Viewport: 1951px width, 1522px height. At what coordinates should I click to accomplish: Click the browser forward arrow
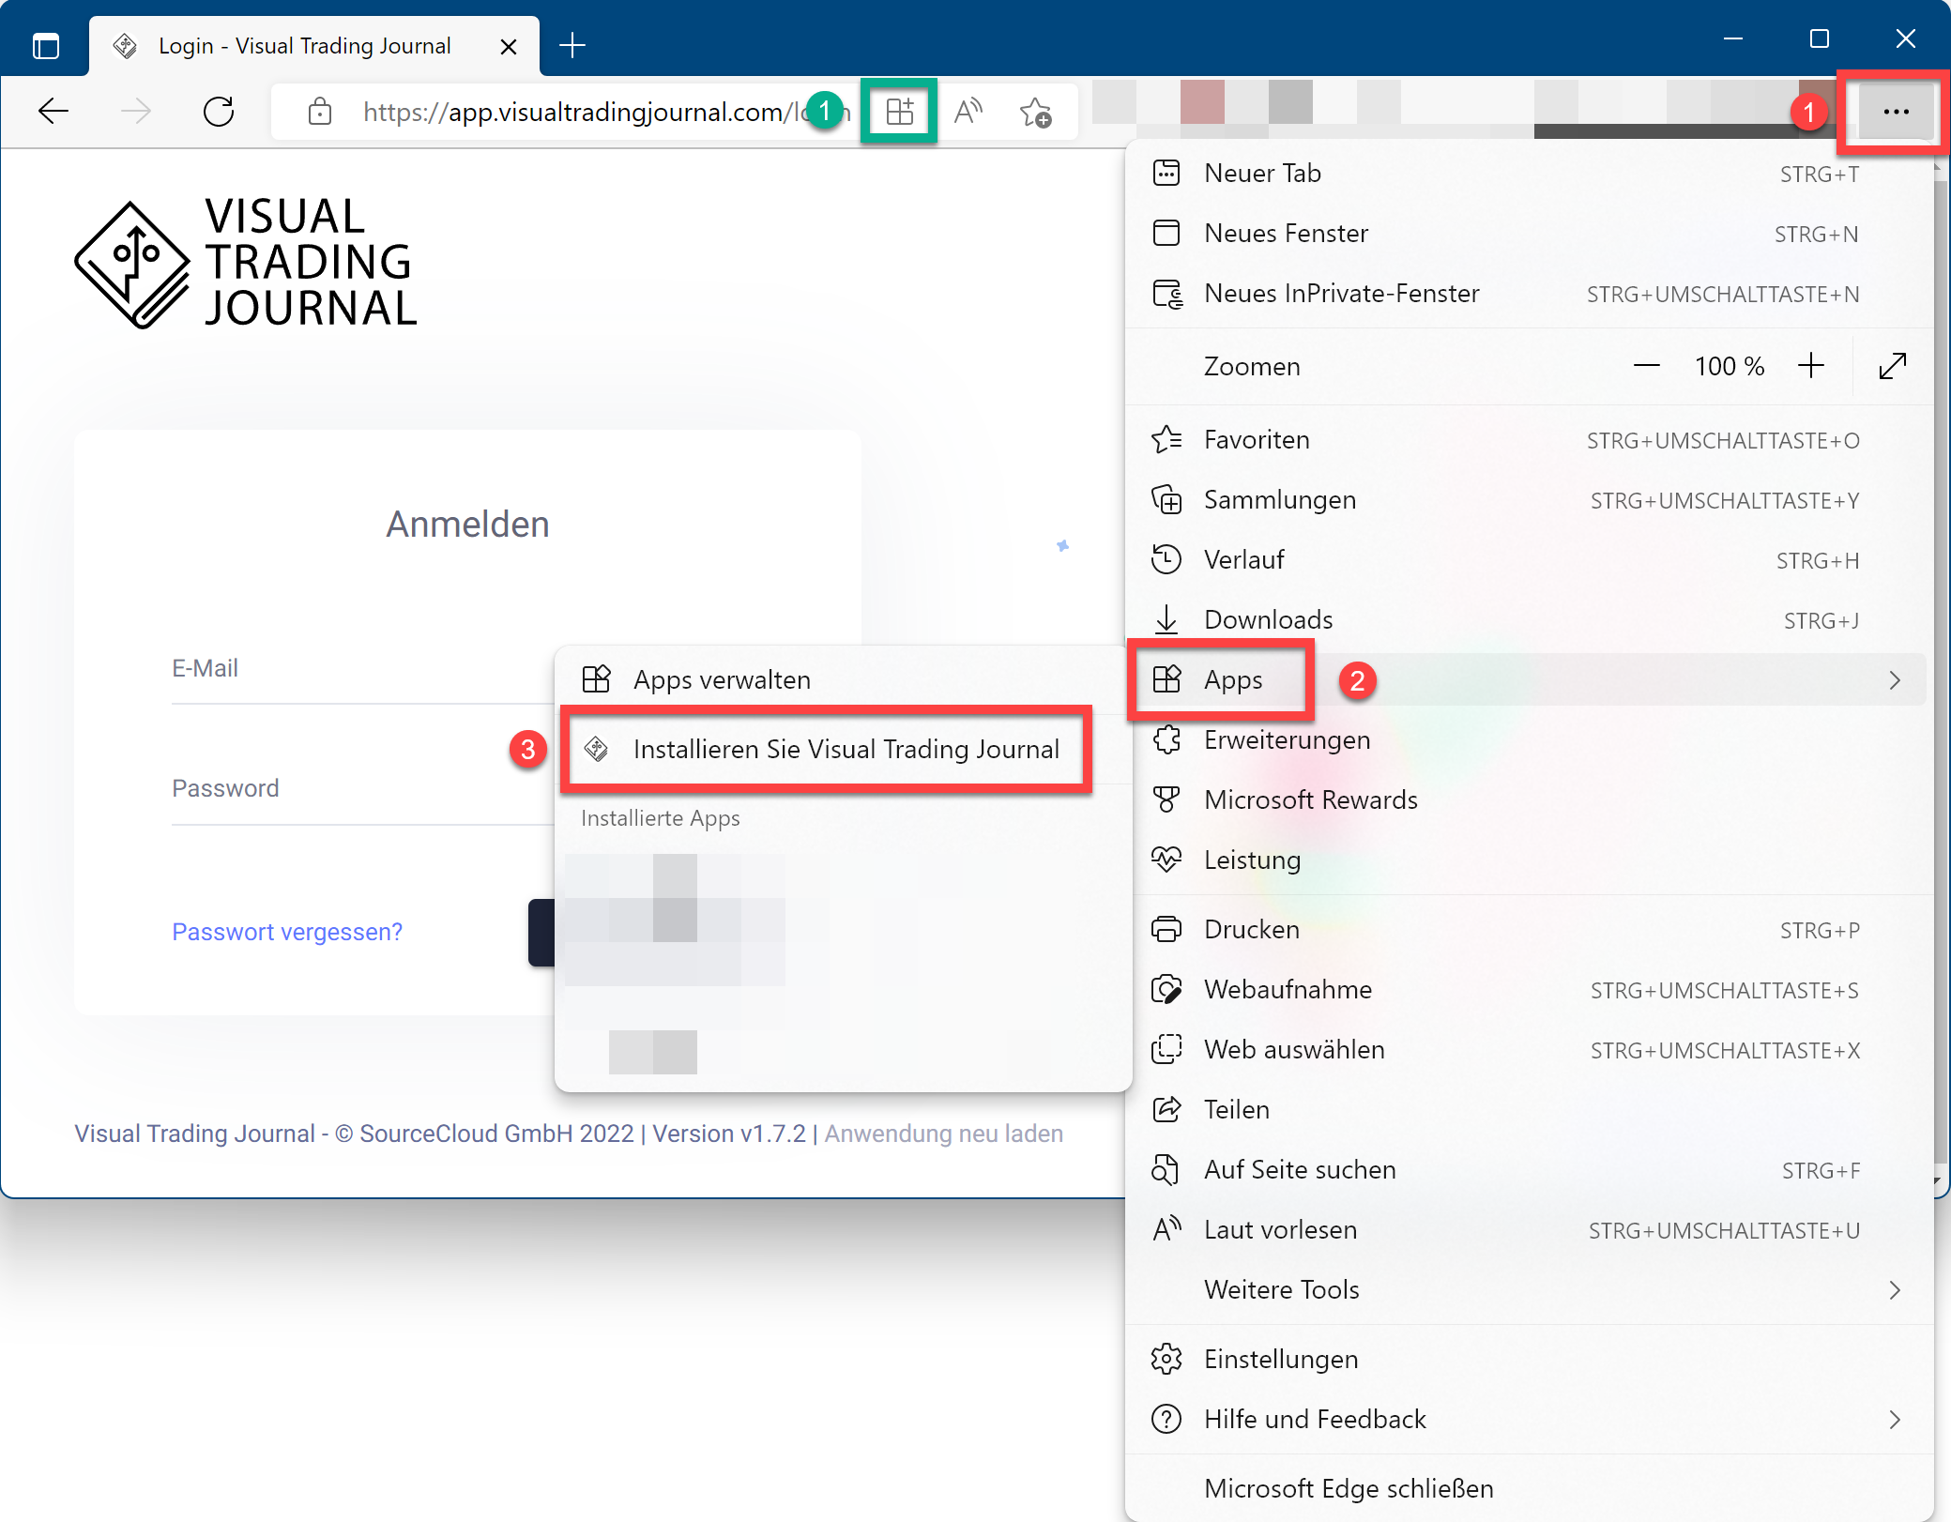pos(136,112)
